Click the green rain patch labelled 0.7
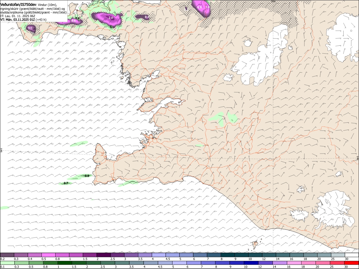Screen dimensions: 359x269 click(x=65, y=183)
